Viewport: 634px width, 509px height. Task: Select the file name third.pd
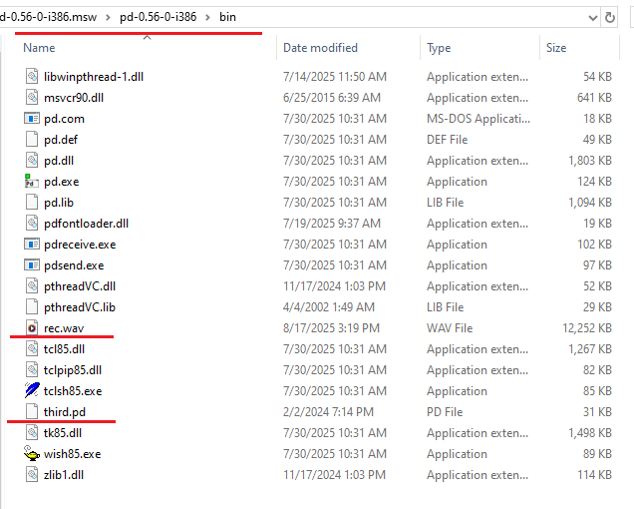65,412
